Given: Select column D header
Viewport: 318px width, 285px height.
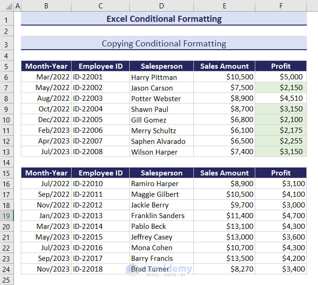Looking at the screenshot, I should click(x=161, y=6).
